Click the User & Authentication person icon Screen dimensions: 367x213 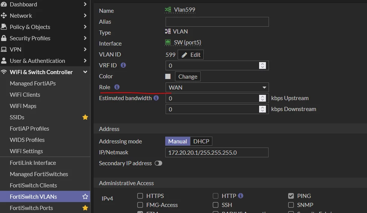point(4,61)
